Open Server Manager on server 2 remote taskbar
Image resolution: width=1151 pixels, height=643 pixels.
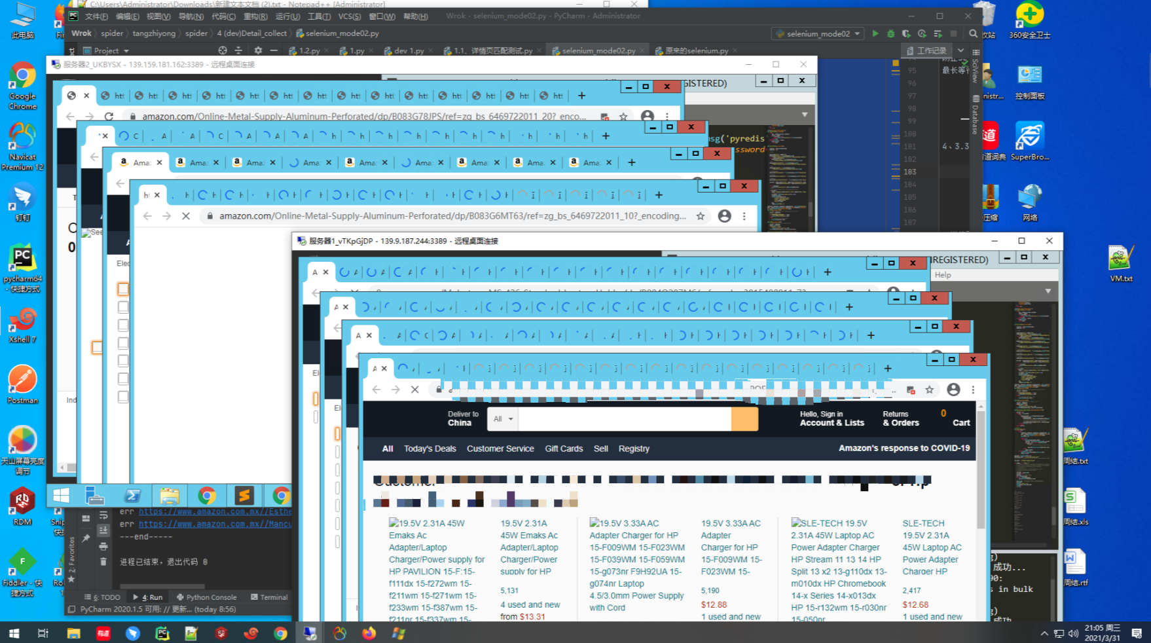(95, 496)
